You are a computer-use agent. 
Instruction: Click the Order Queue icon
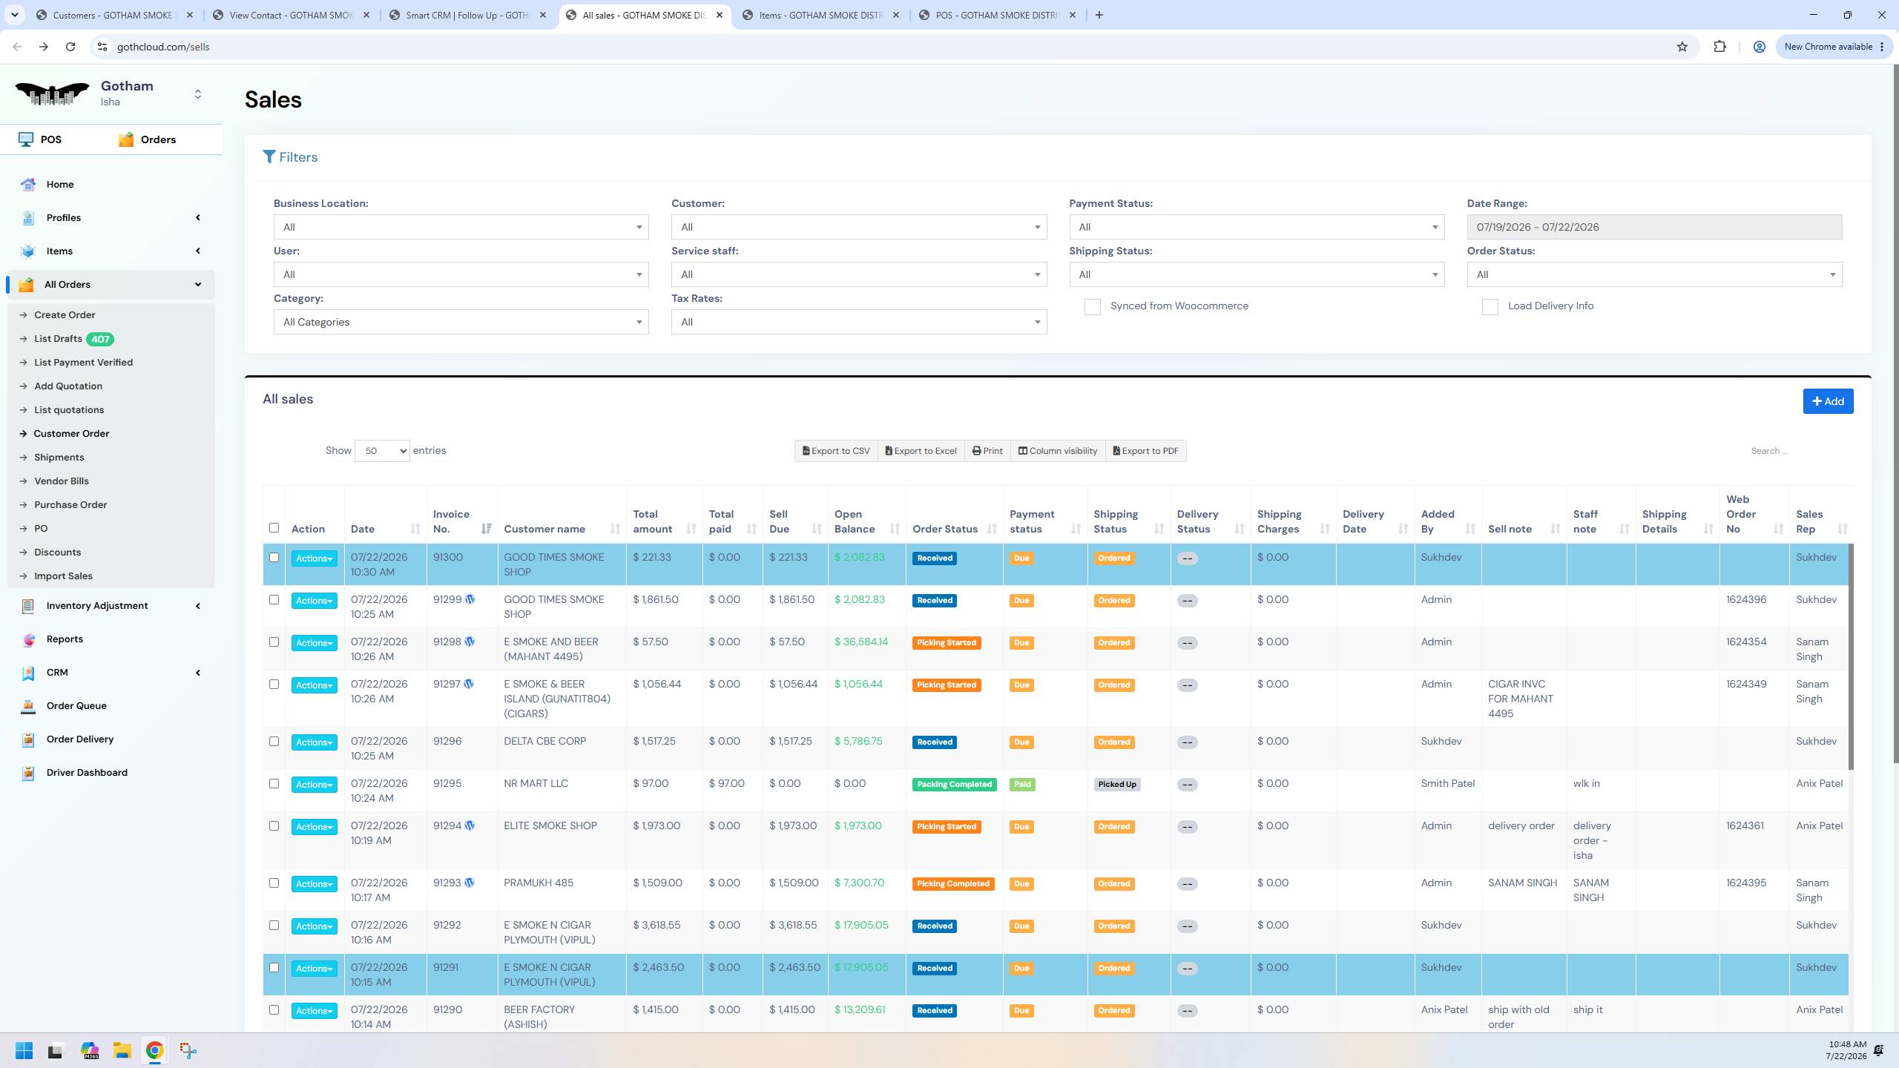click(x=28, y=706)
